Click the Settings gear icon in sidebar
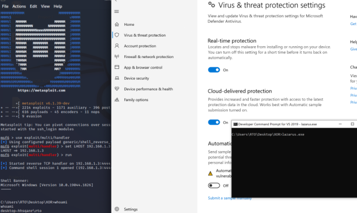The width and height of the screenshot is (357, 213). [x=117, y=209]
